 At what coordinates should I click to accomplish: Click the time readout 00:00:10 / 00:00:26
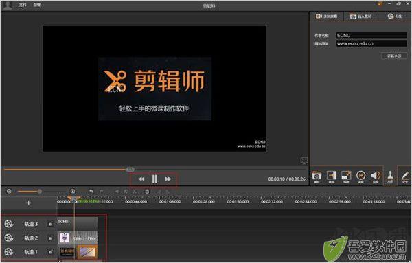286,179
